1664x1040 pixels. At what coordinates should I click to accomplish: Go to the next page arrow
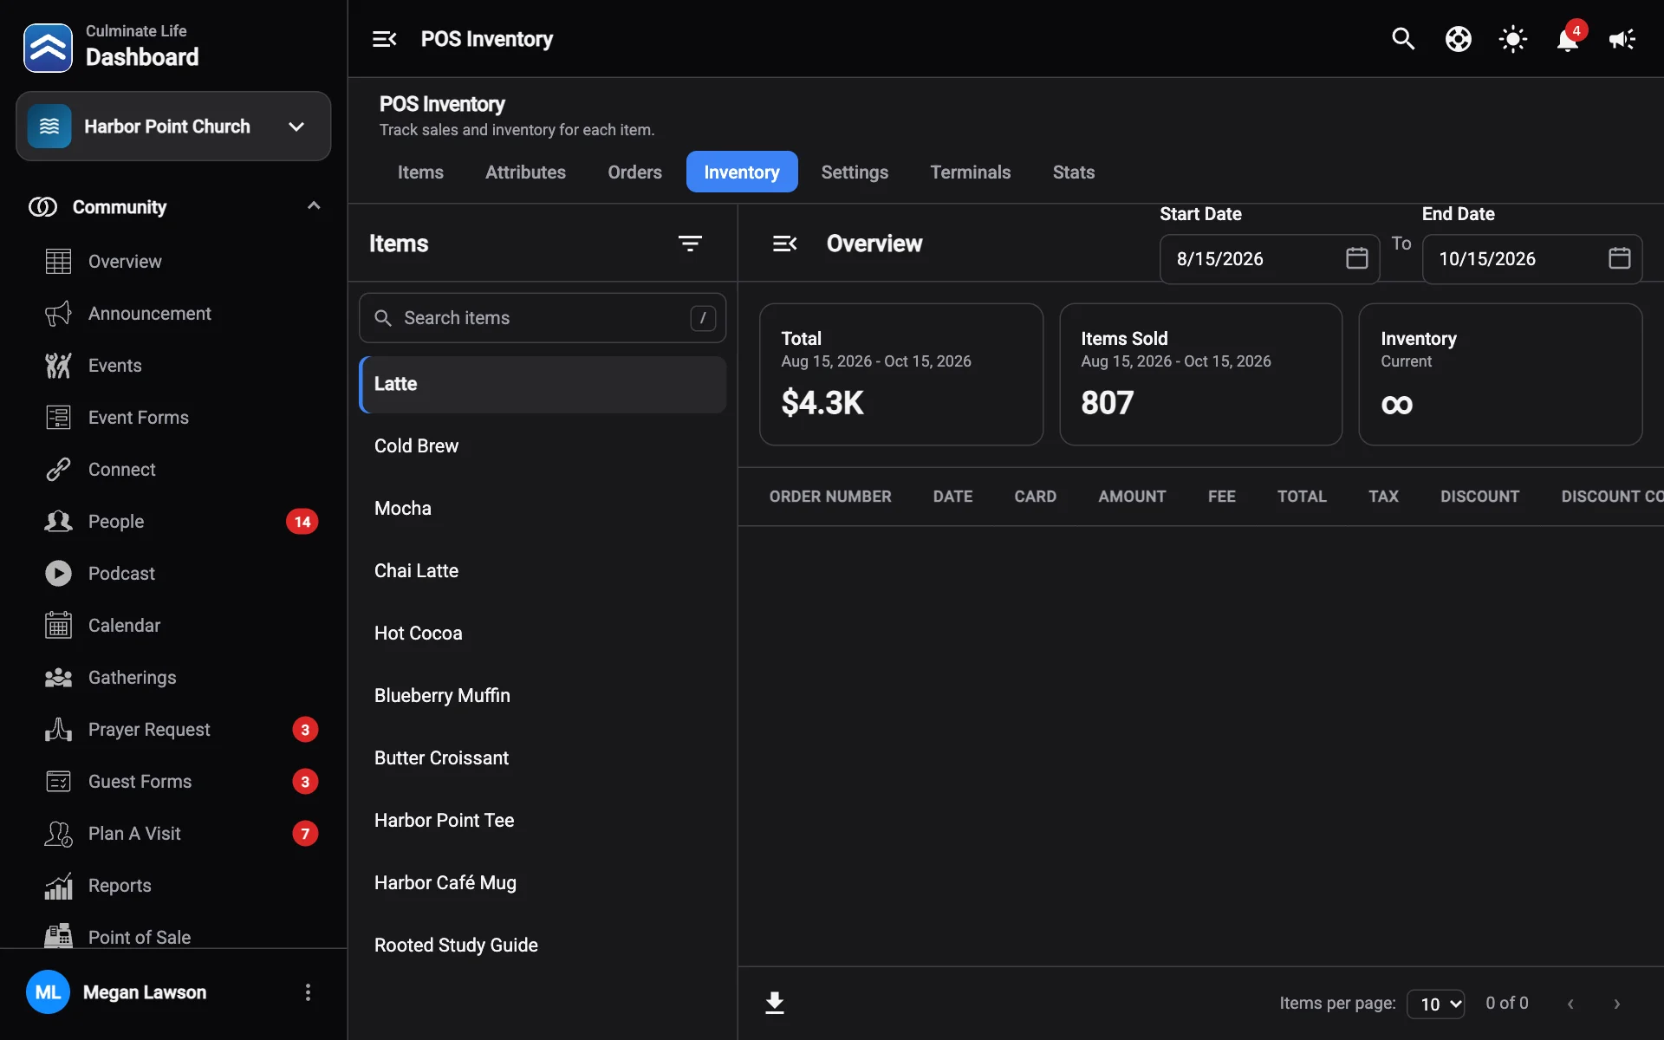click(x=1616, y=1004)
